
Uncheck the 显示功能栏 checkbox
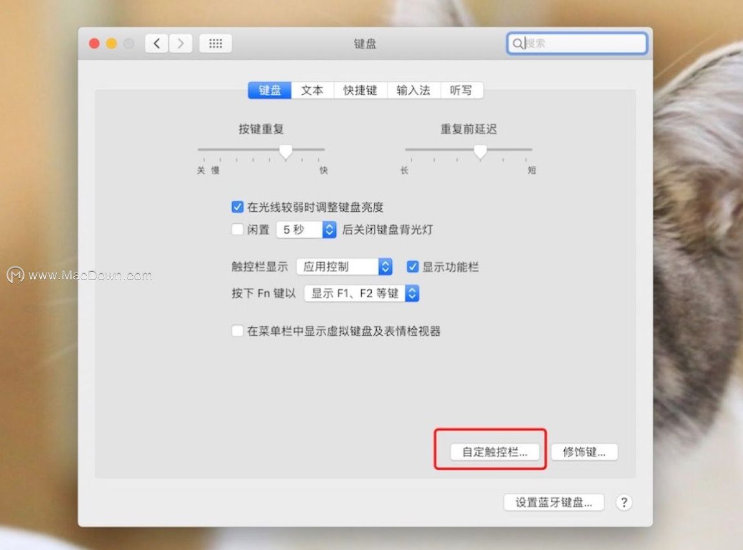point(412,267)
